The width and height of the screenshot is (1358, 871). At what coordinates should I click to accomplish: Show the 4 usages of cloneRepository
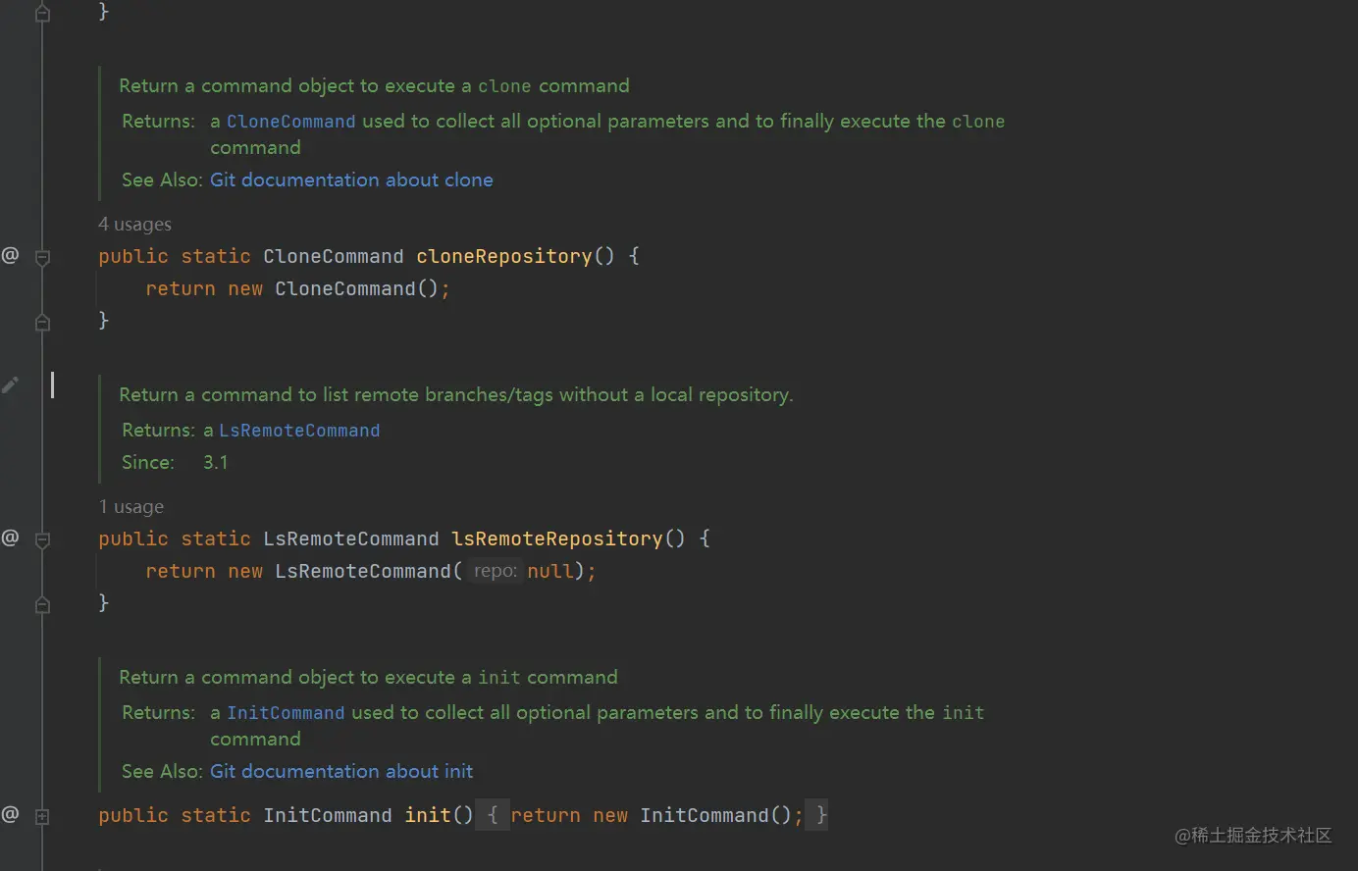pos(134,225)
